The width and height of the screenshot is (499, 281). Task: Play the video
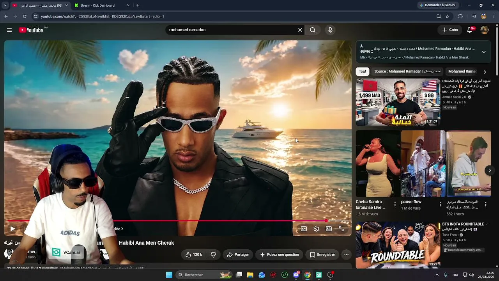[x=12, y=229]
